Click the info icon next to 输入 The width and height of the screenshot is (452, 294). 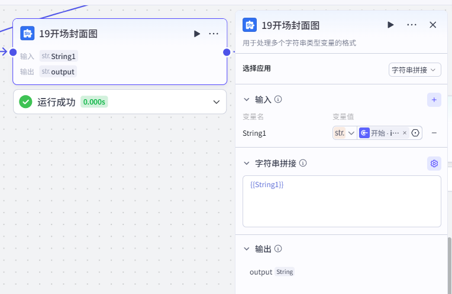tap(278, 100)
